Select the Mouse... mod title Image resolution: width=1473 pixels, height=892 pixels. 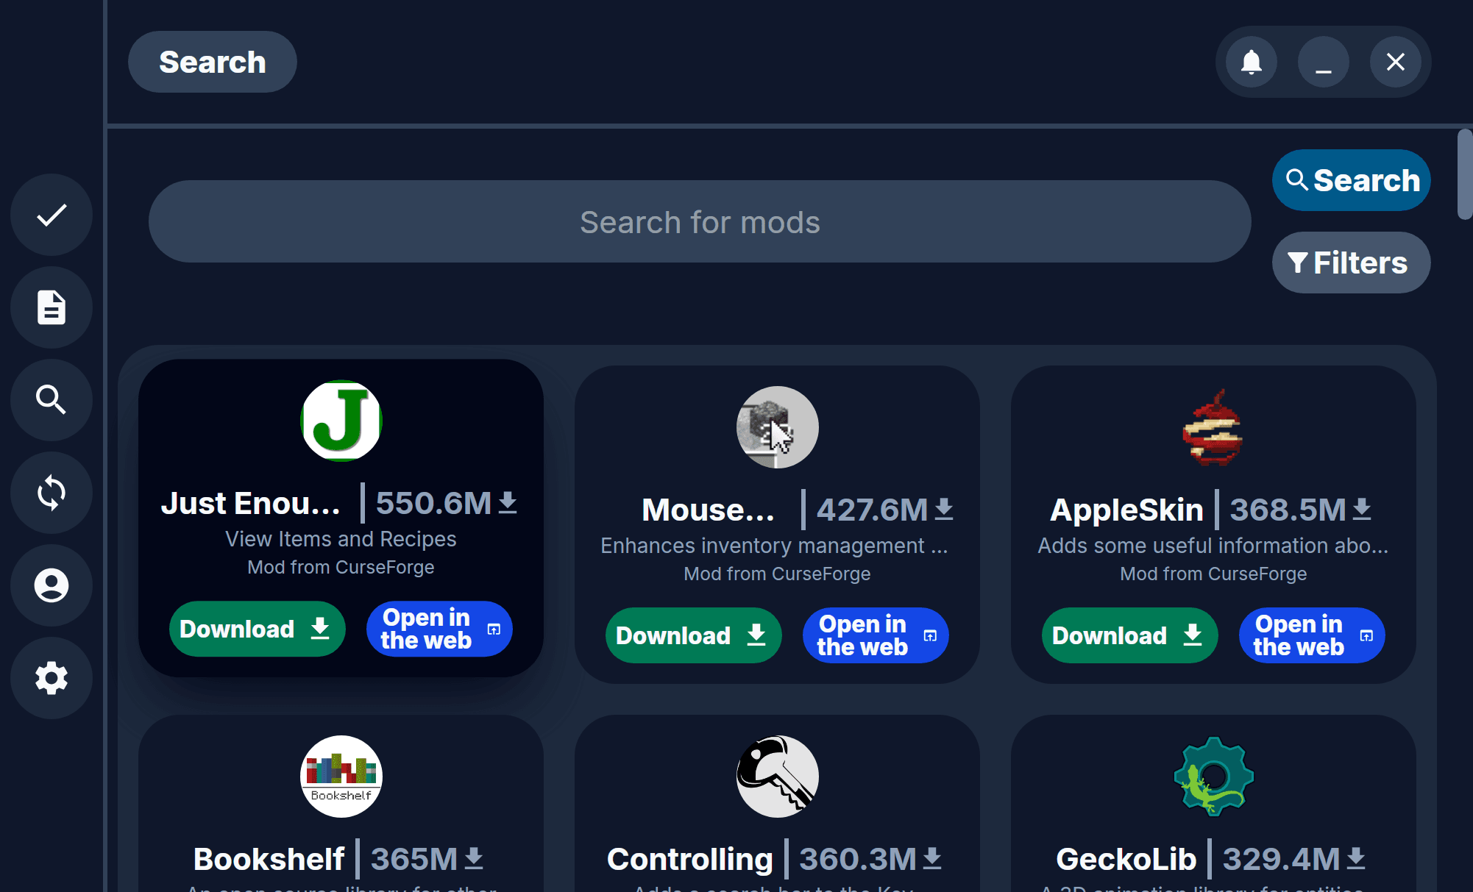click(x=709, y=510)
